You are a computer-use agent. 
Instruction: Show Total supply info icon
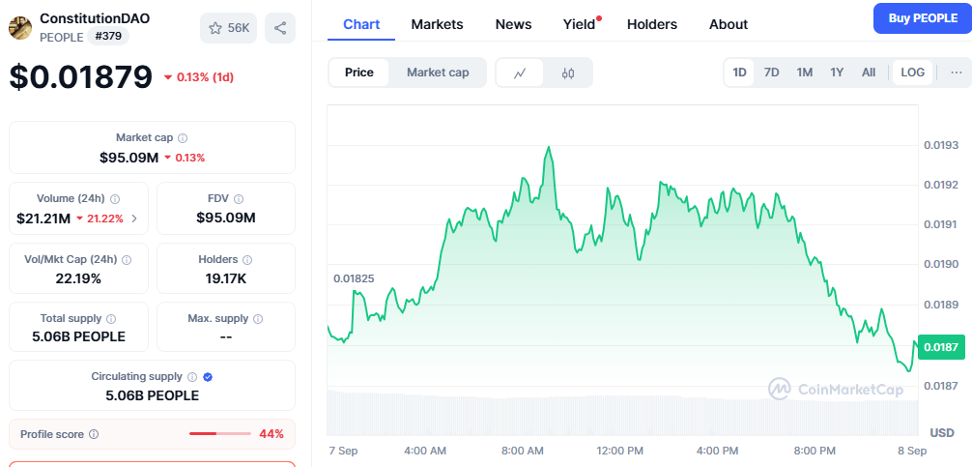pos(111,319)
